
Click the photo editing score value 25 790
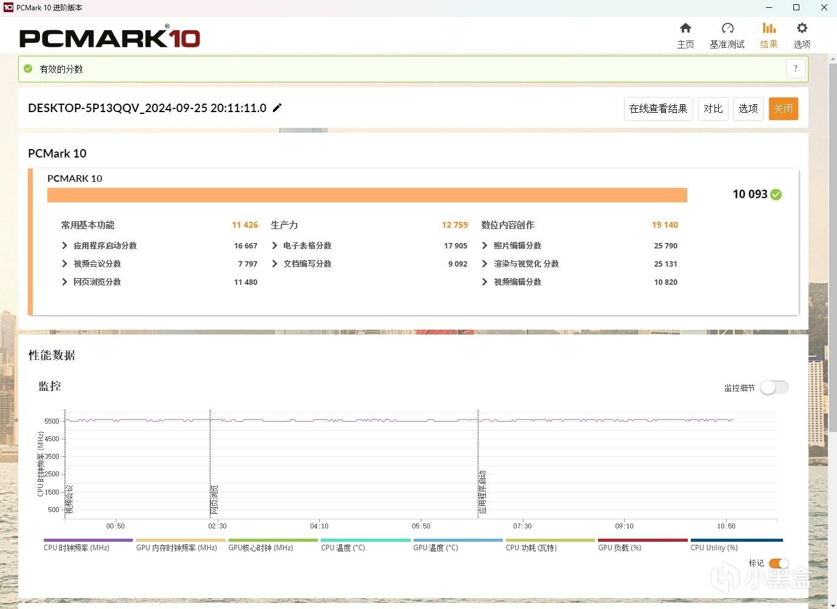[x=665, y=245]
